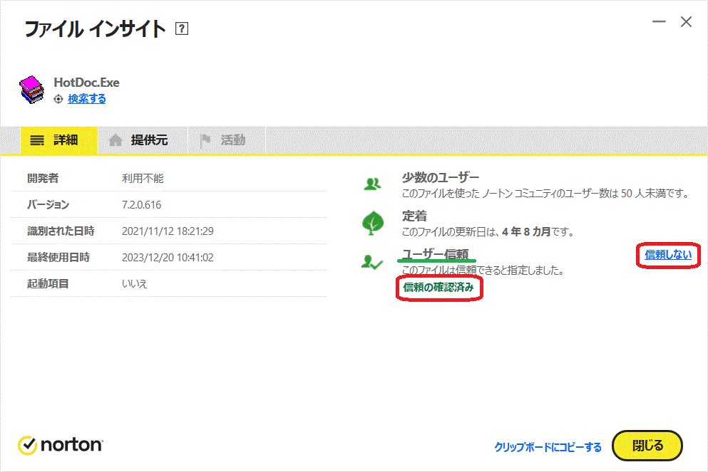The height and width of the screenshot is (472, 708).
Task: Click the HotDoc.Exe books icon
Action: click(31, 90)
